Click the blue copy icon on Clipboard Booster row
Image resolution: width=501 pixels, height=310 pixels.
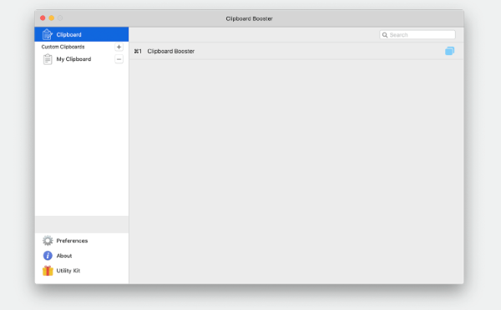[449, 51]
